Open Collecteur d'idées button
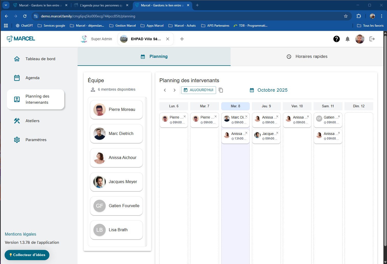Viewport: 387px width, 264px height. tap(27, 255)
